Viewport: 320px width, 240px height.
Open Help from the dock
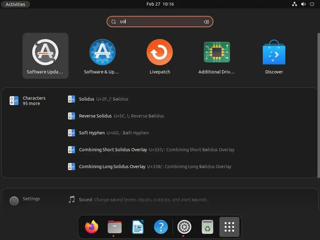(x=161, y=227)
